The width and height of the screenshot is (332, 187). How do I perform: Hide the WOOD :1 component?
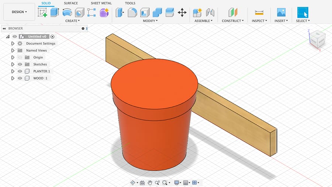[x=20, y=78]
